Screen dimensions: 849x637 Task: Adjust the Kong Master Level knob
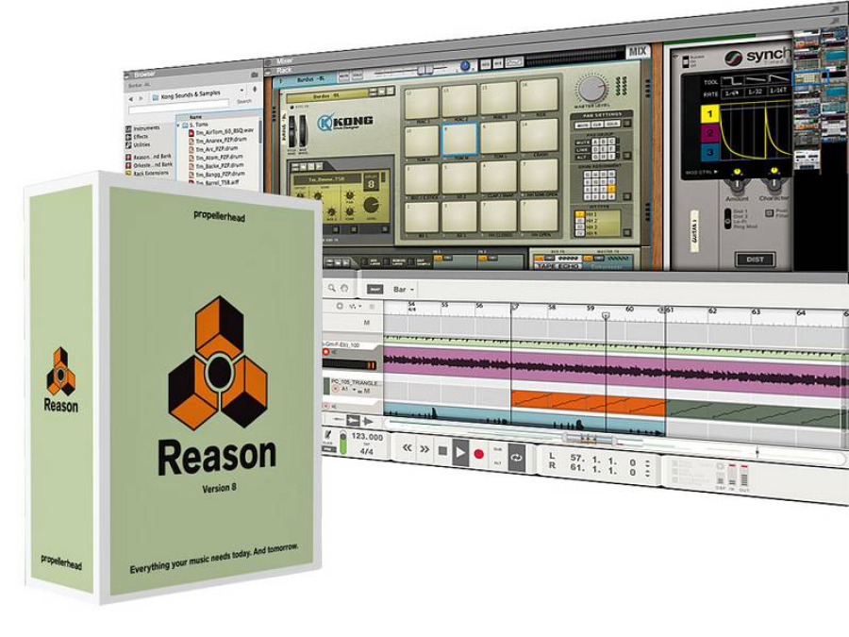pos(591,89)
